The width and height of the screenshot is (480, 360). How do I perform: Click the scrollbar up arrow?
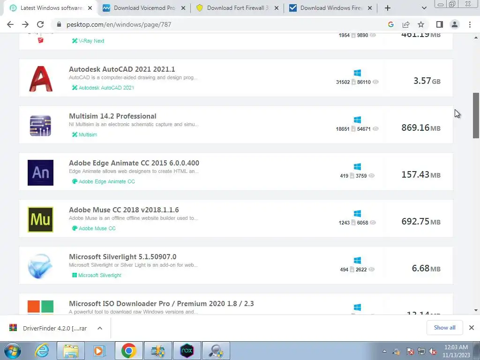pyautogui.click(x=476, y=37)
